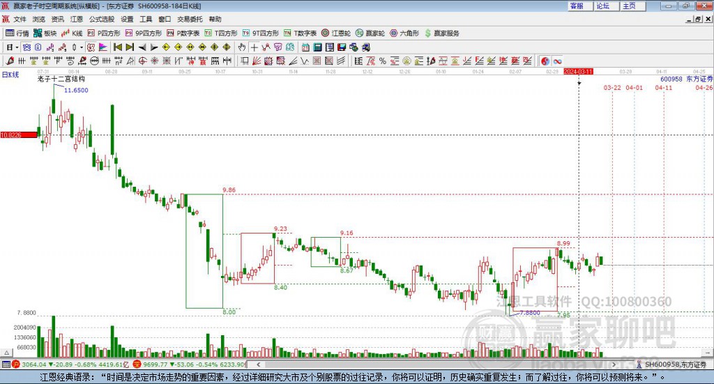Select the Gann fan lines tool
Screen dimensions: 714x384
[257, 61]
